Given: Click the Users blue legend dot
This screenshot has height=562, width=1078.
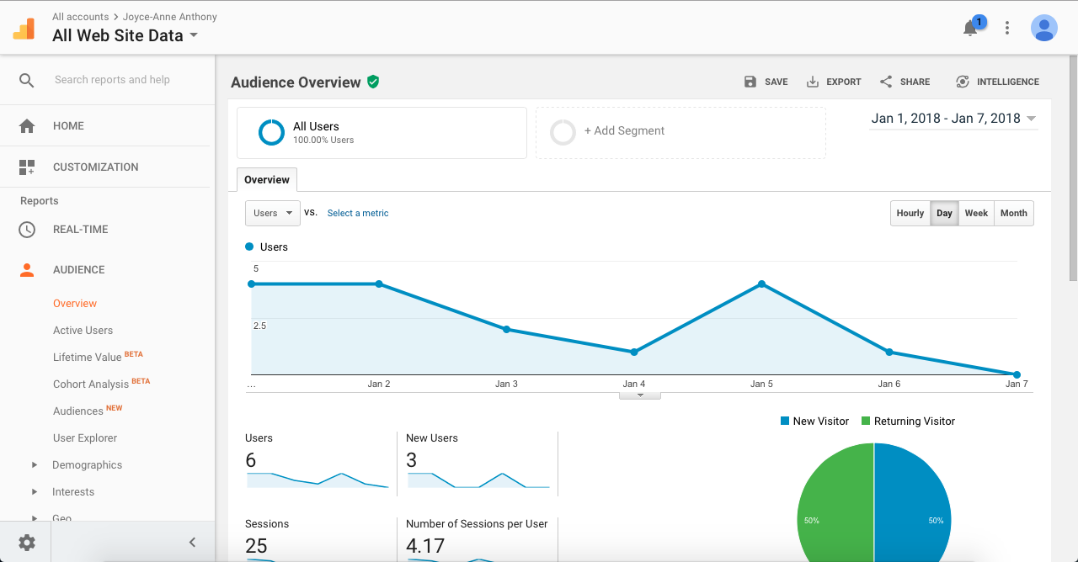Looking at the screenshot, I should pyautogui.click(x=249, y=247).
